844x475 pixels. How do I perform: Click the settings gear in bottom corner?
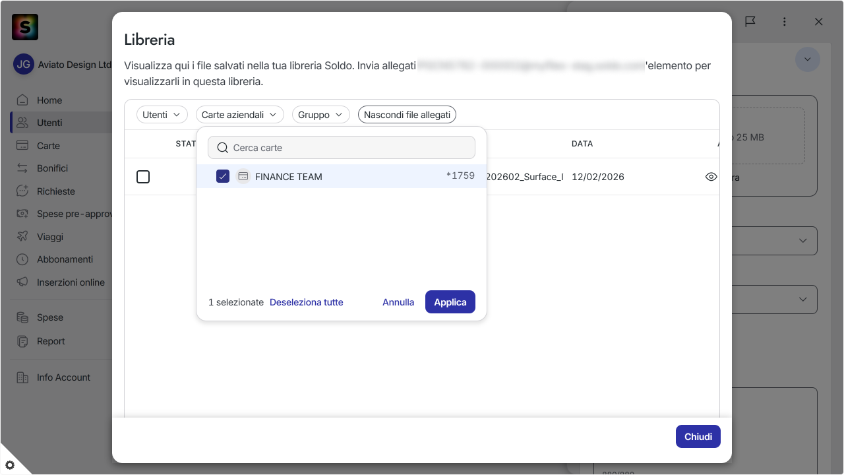tap(10, 465)
